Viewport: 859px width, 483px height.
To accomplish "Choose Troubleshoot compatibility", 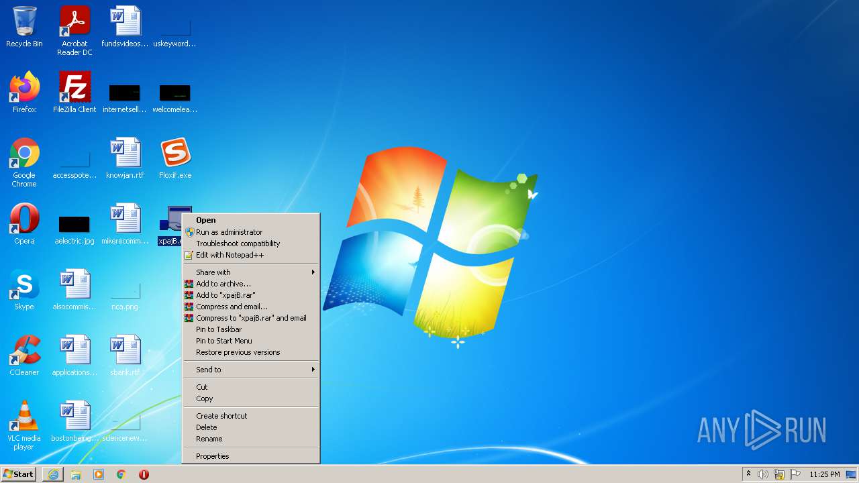I will tap(251, 244).
